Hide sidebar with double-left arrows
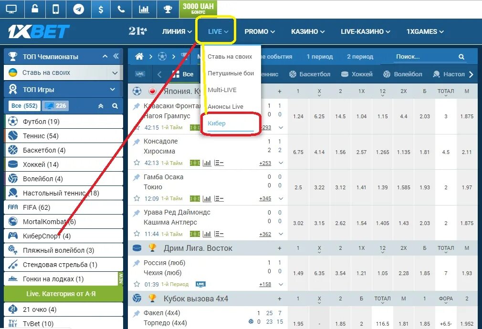Screen dimensions: 482x329 click(x=116, y=56)
